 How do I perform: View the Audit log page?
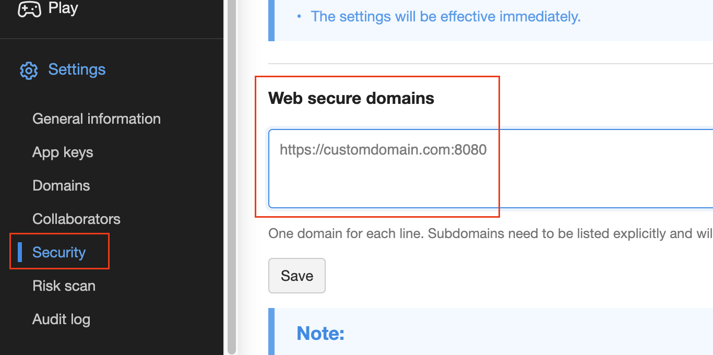pos(61,319)
